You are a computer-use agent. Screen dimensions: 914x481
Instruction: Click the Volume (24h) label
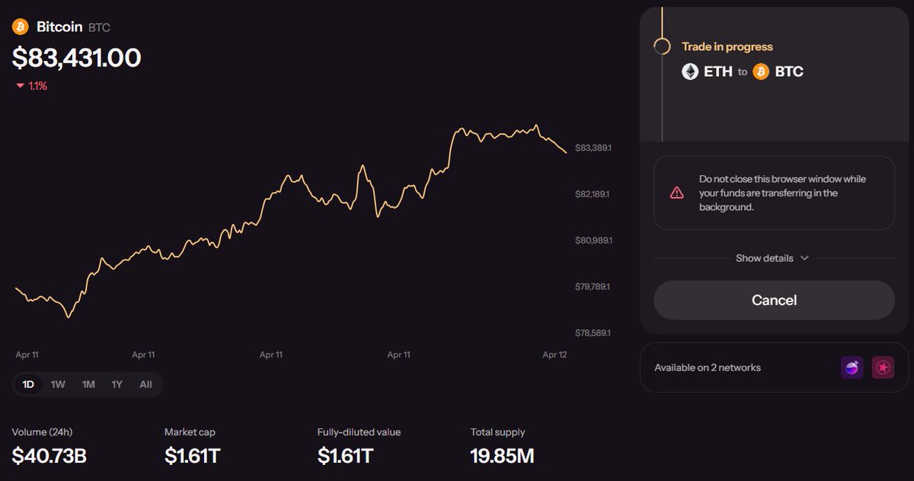coord(42,432)
